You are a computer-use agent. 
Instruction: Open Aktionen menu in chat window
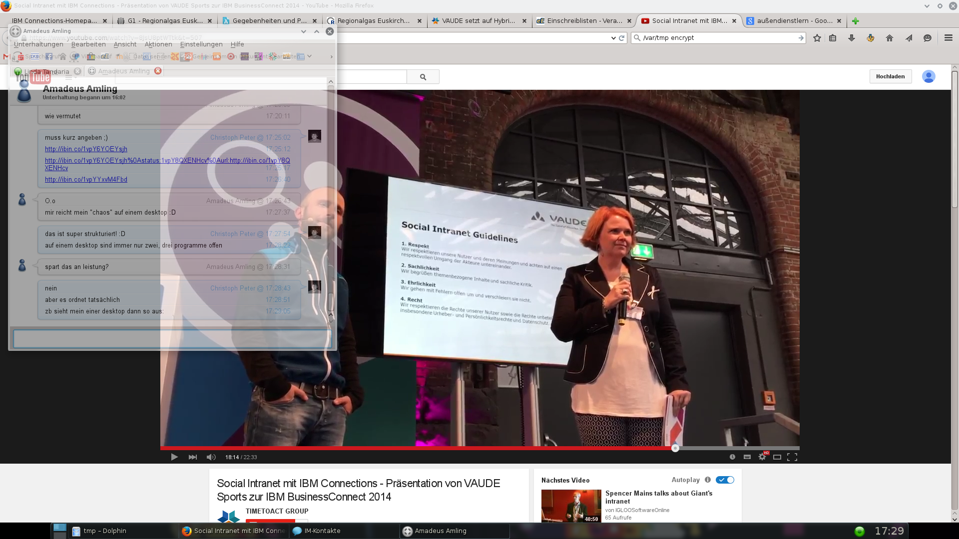pyautogui.click(x=158, y=44)
